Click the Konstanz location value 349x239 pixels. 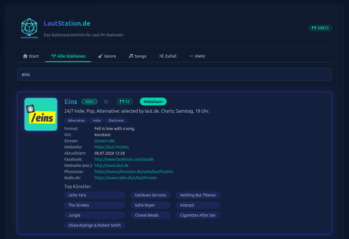[x=103, y=135]
